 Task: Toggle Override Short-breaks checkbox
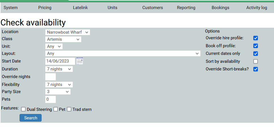[x=256, y=69]
